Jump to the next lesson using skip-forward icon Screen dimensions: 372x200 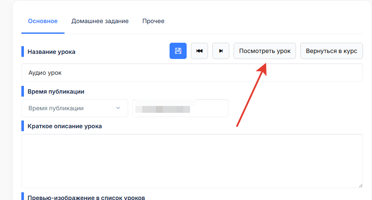(221, 51)
